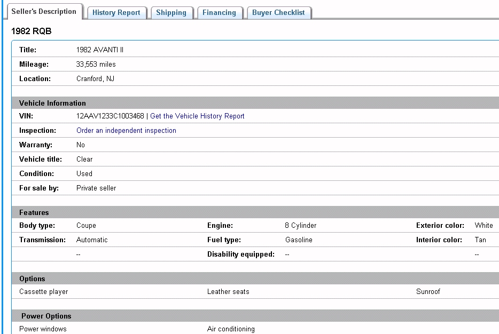The width and height of the screenshot is (499, 334).
Task: Click the Sunroof option text
Action: (x=428, y=292)
